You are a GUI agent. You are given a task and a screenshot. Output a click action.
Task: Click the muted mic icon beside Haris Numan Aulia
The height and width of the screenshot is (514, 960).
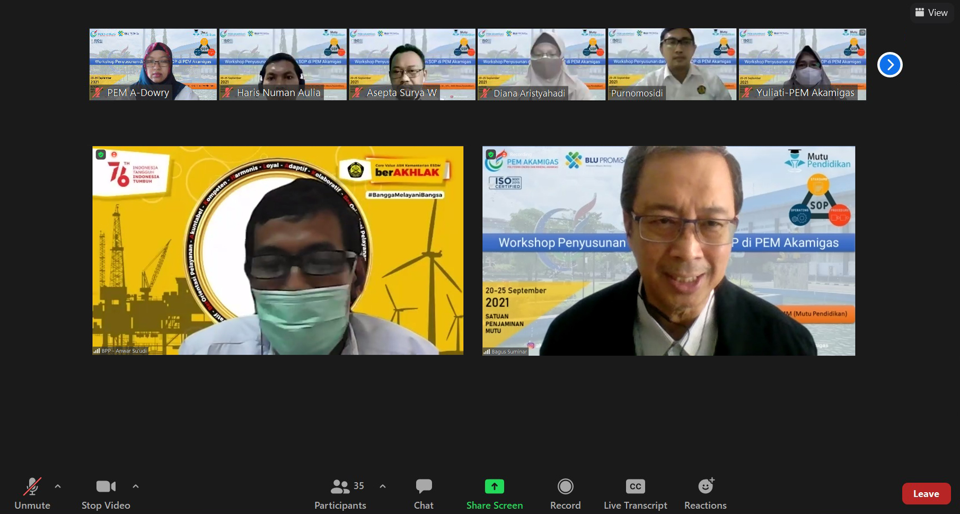tap(227, 92)
